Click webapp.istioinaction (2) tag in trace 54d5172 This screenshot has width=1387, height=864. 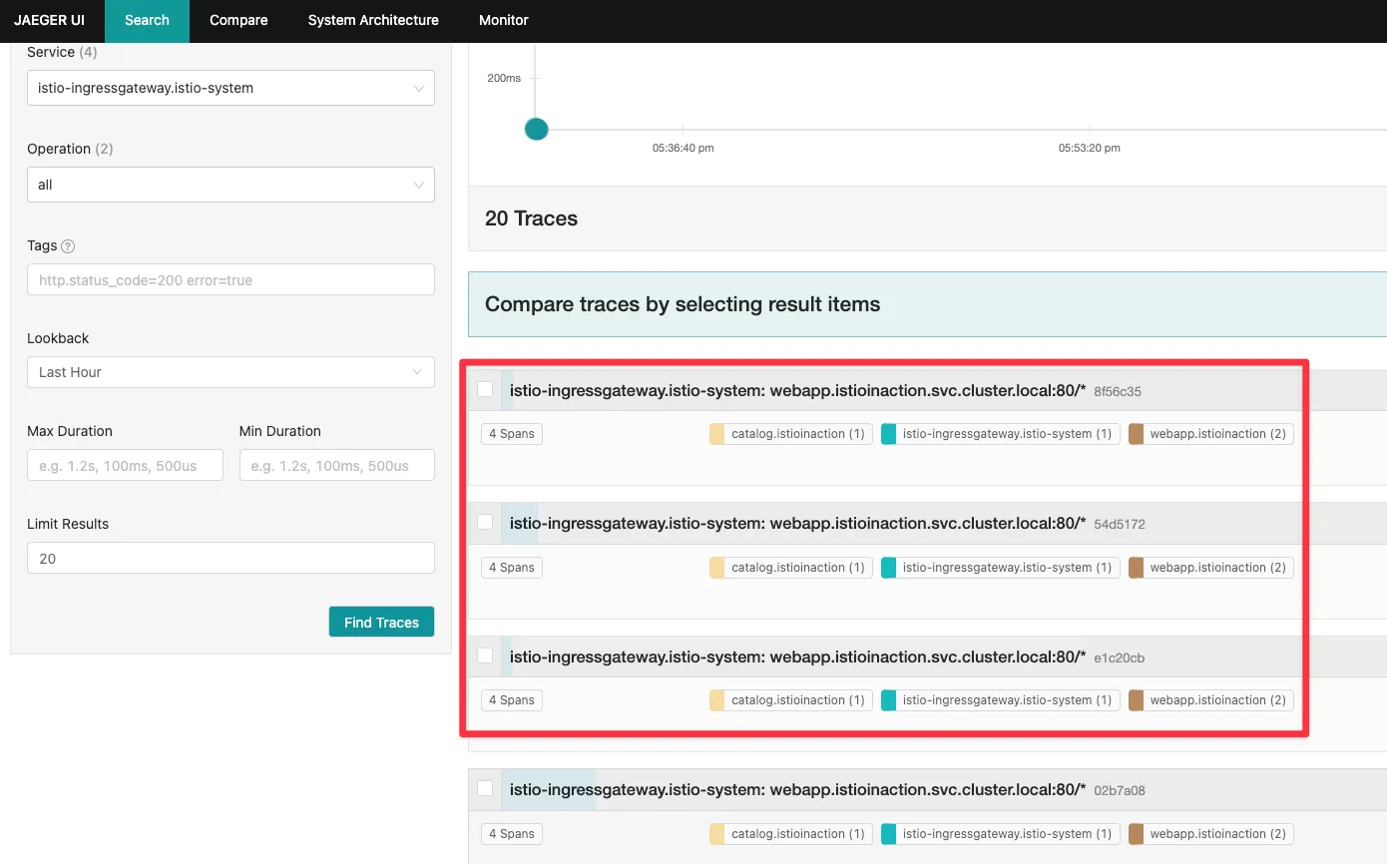tap(1211, 568)
